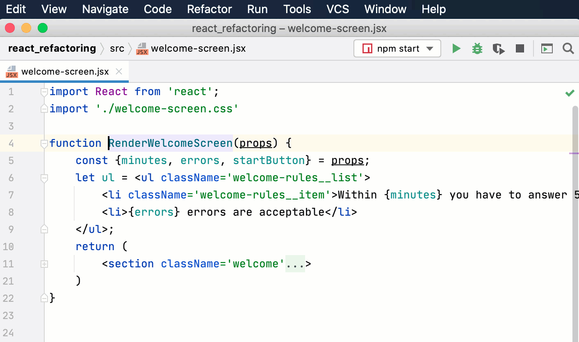Run npm start using the green Run icon
The image size is (579, 342).
pyautogui.click(x=456, y=48)
